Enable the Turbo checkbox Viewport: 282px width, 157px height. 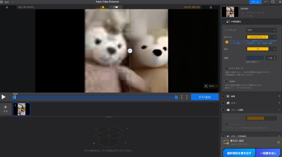[226, 81]
